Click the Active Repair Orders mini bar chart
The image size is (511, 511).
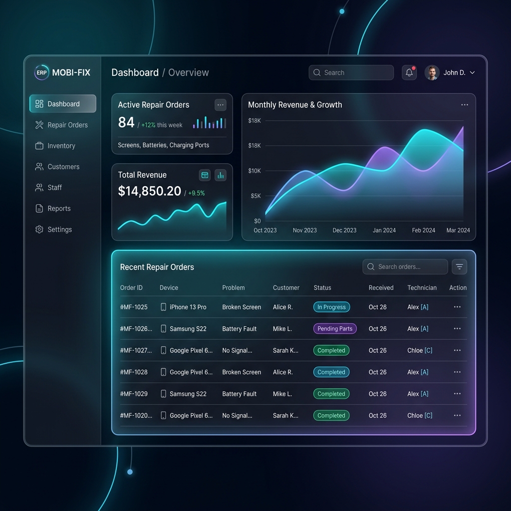[209, 122]
